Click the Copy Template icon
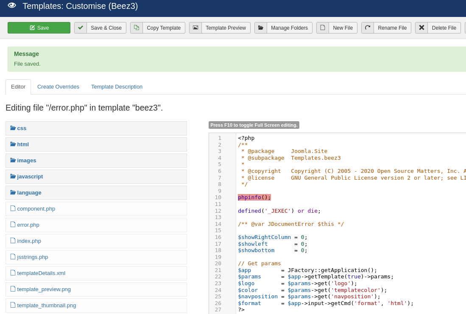 click(137, 28)
